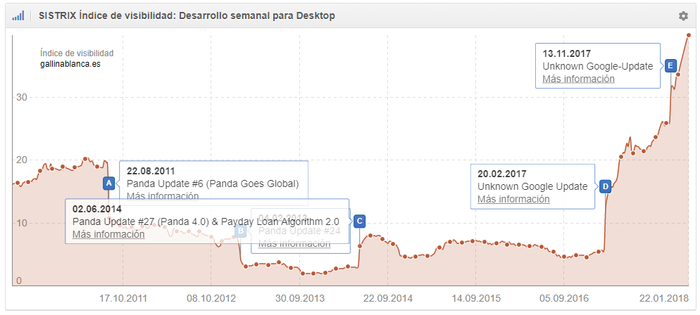Click event marker E
Viewport: 700px width, 315px height.
670,65
